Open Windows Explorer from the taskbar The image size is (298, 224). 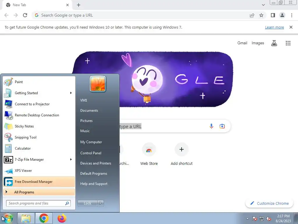coord(26,218)
